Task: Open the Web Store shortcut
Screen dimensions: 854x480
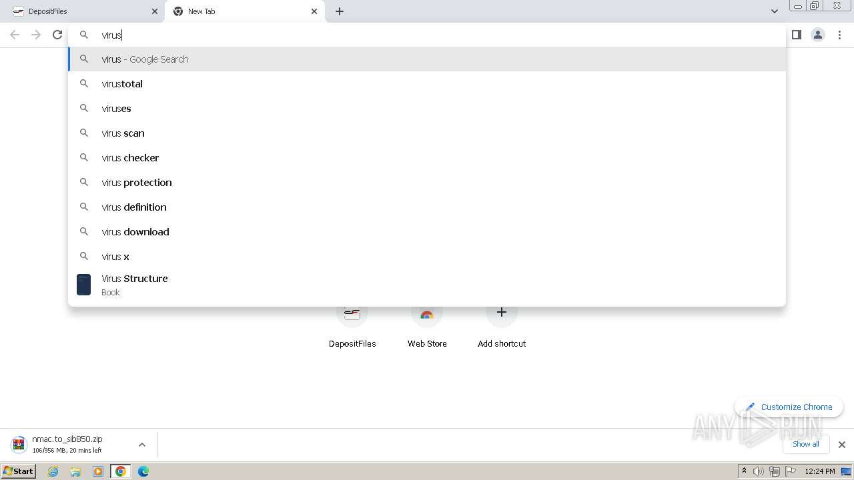Action: click(x=427, y=325)
